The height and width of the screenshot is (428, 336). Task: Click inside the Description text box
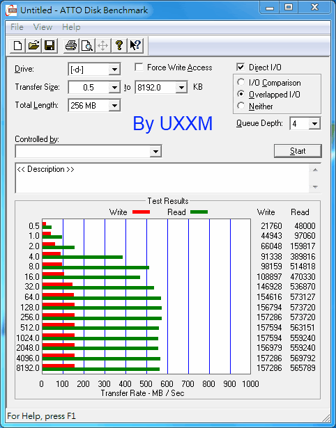[x=162, y=178]
